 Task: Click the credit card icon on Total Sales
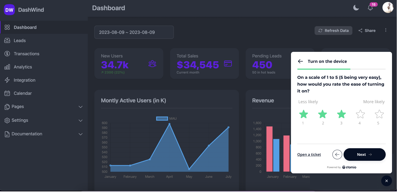tap(228, 63)
